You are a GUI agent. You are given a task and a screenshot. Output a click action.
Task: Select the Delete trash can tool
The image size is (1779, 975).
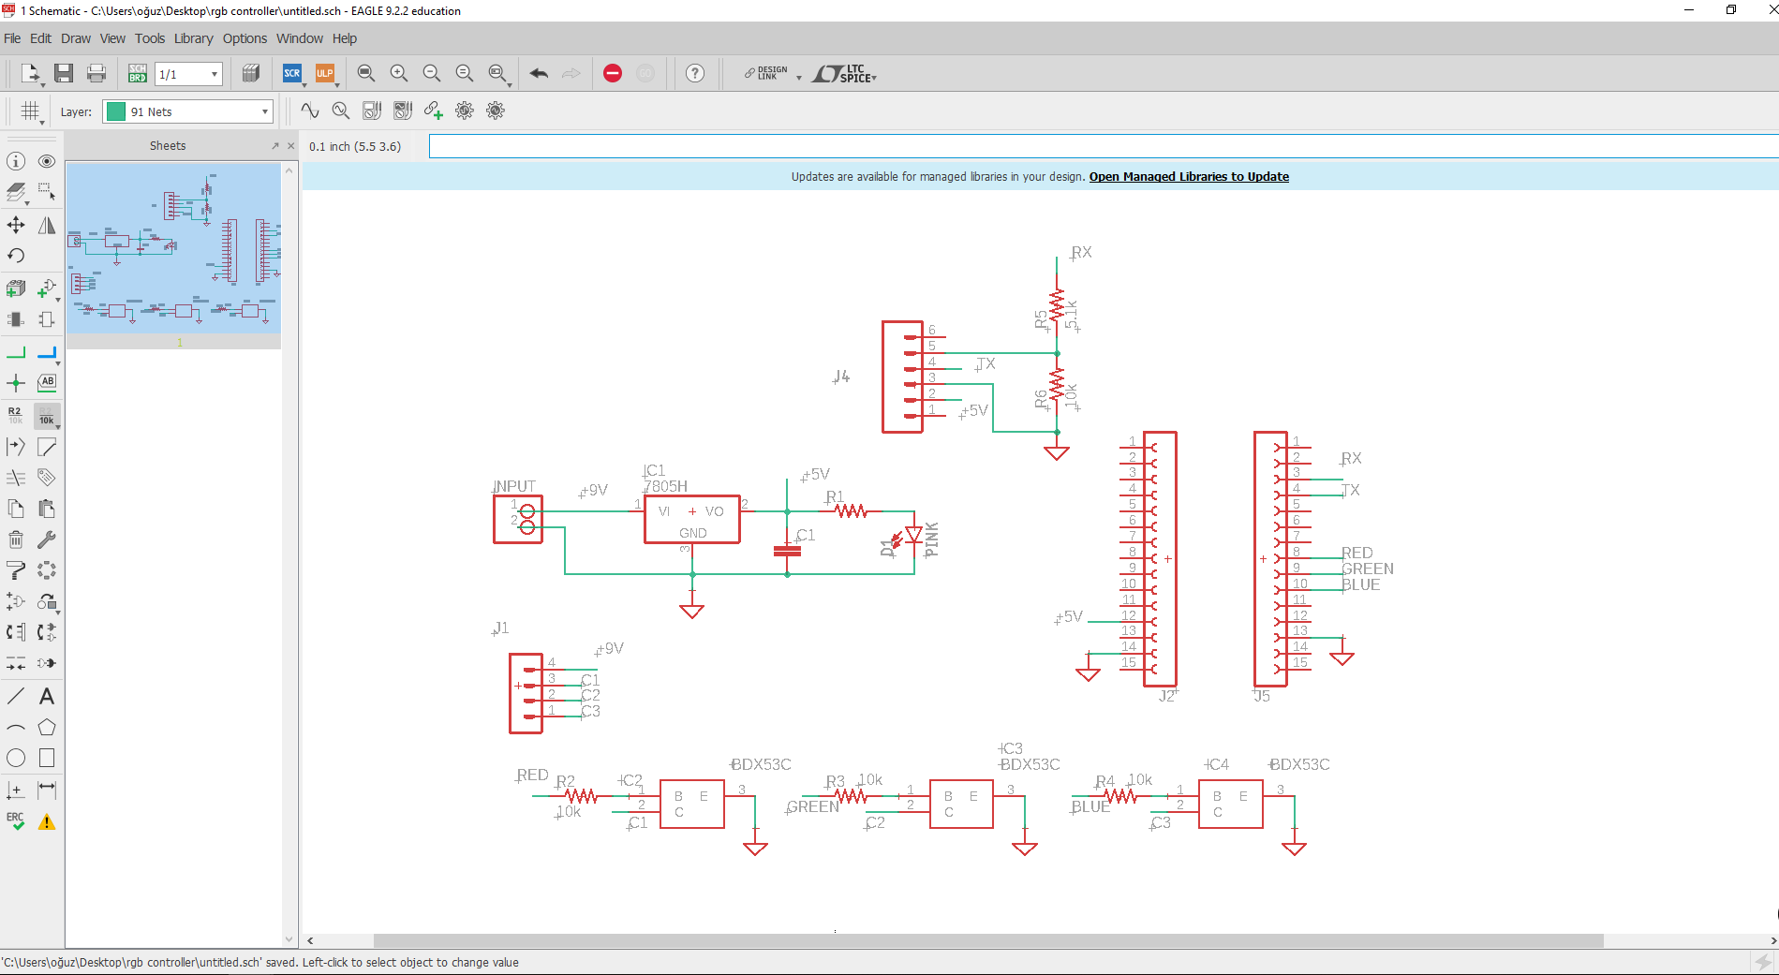tap(16, 539)
